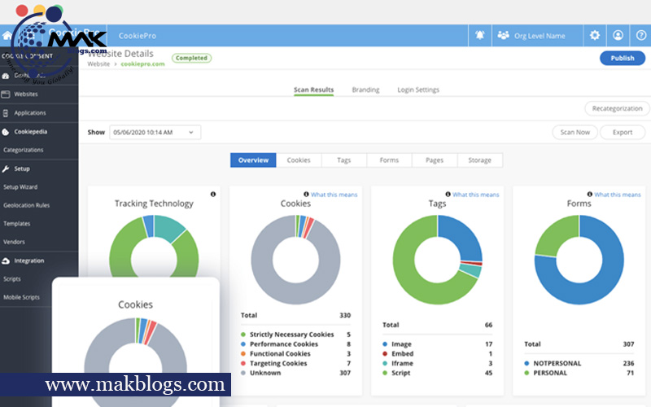Open notifications bell icon

click(x=479, y=35)
